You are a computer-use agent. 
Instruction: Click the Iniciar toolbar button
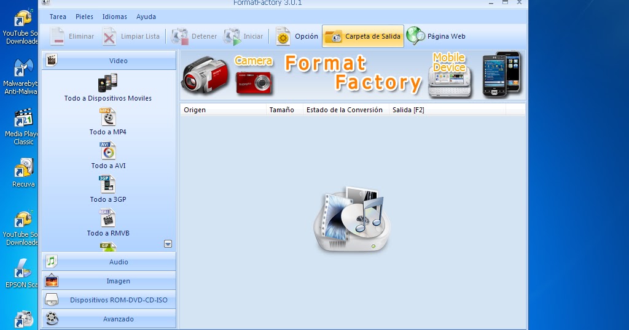pyautogui.click(x=243, y=36)
